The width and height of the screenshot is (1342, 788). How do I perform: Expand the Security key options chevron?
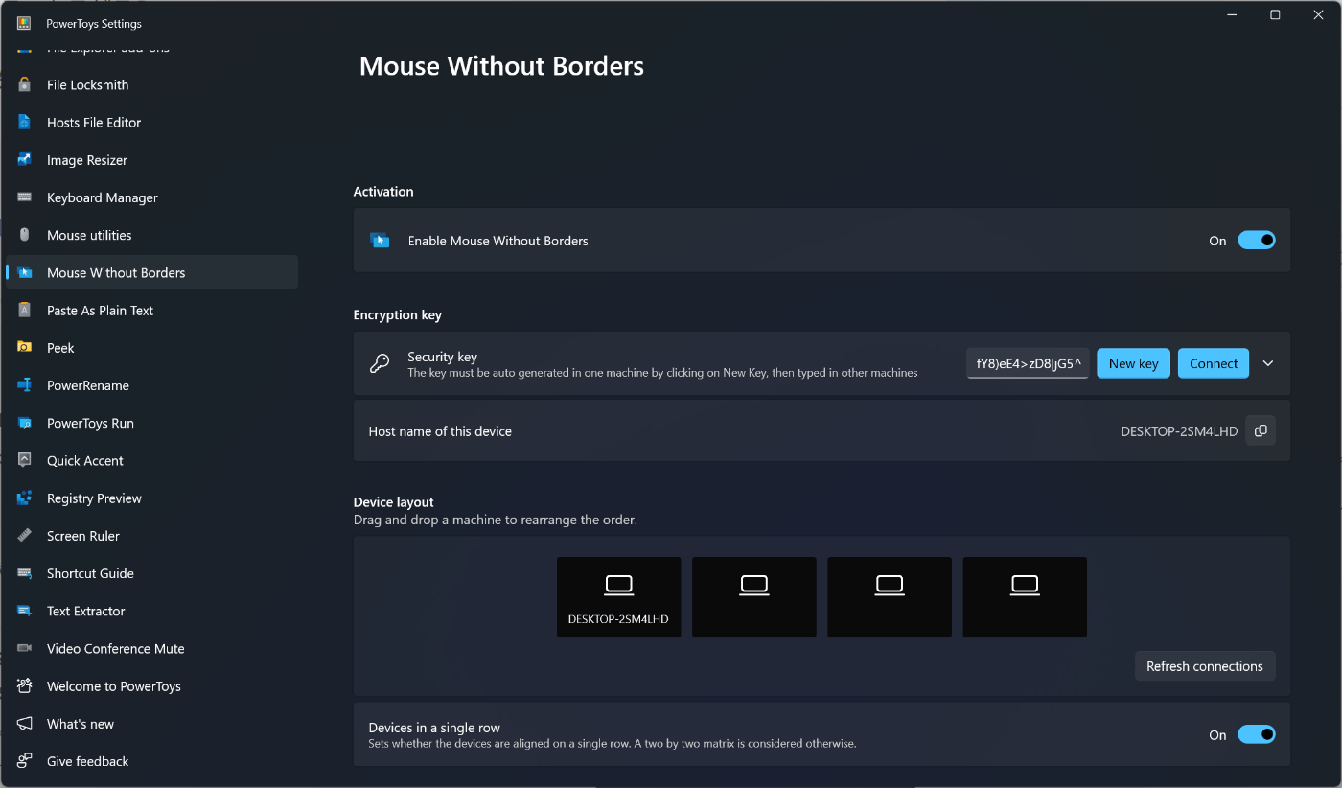point(1268,363)
